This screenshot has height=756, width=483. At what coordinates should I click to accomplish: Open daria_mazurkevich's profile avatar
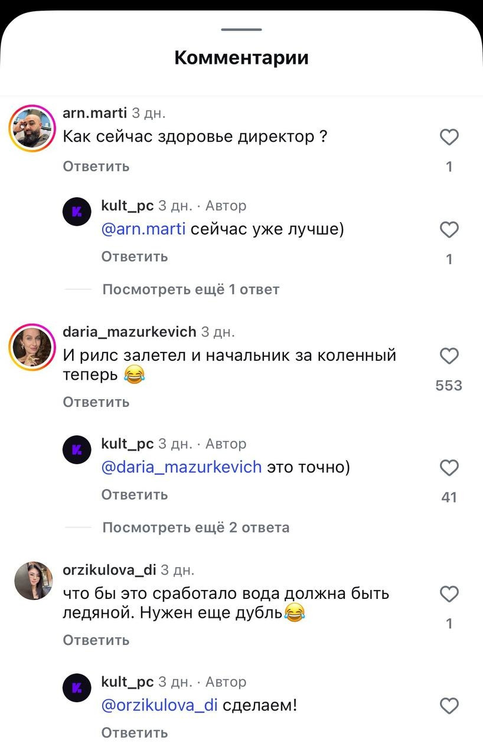point(32,346)
